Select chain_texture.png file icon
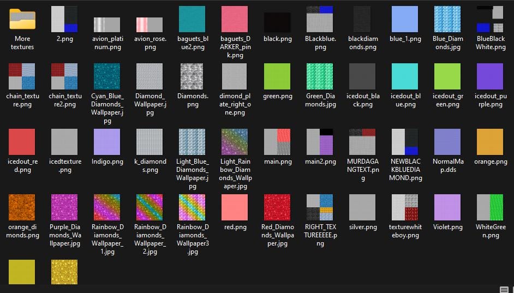Image resolution: width=514 pixels, height=293 pixels. tap(22, 76)
